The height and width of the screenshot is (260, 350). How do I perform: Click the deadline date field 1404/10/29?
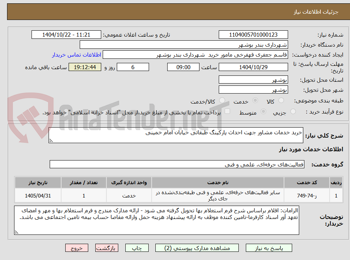[253, 67]
